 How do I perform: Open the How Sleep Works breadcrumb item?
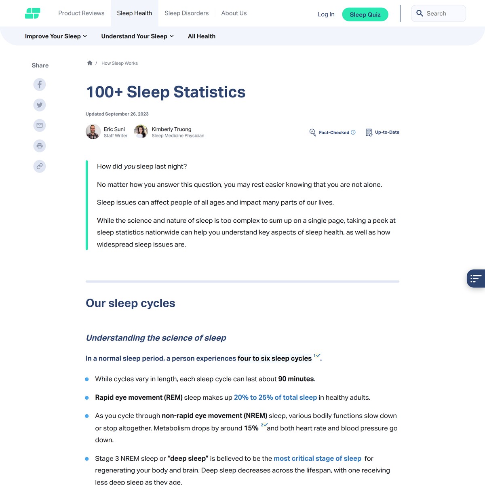[x=119, y=63]
